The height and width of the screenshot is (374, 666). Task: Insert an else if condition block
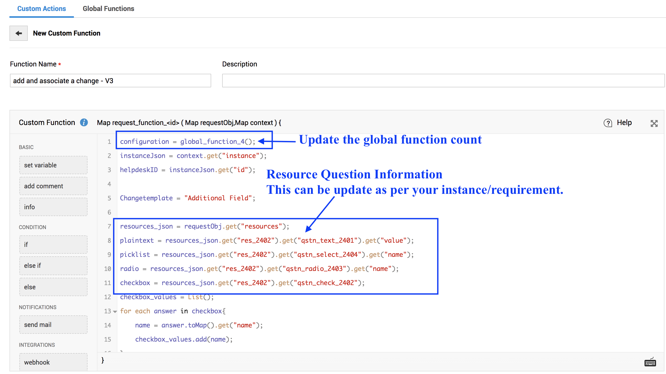click(x=53, y=265)
